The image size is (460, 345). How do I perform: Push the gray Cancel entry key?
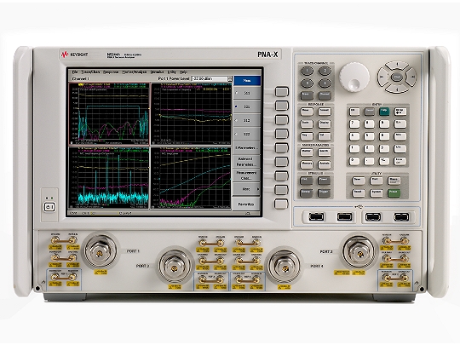(x=370, y=112)
